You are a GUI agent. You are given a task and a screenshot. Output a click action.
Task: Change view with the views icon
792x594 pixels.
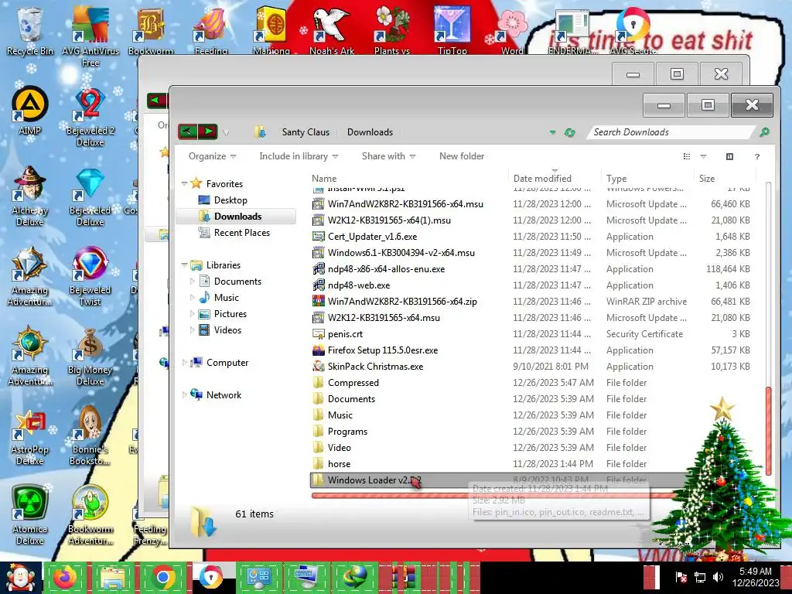[x=687, y=156]
